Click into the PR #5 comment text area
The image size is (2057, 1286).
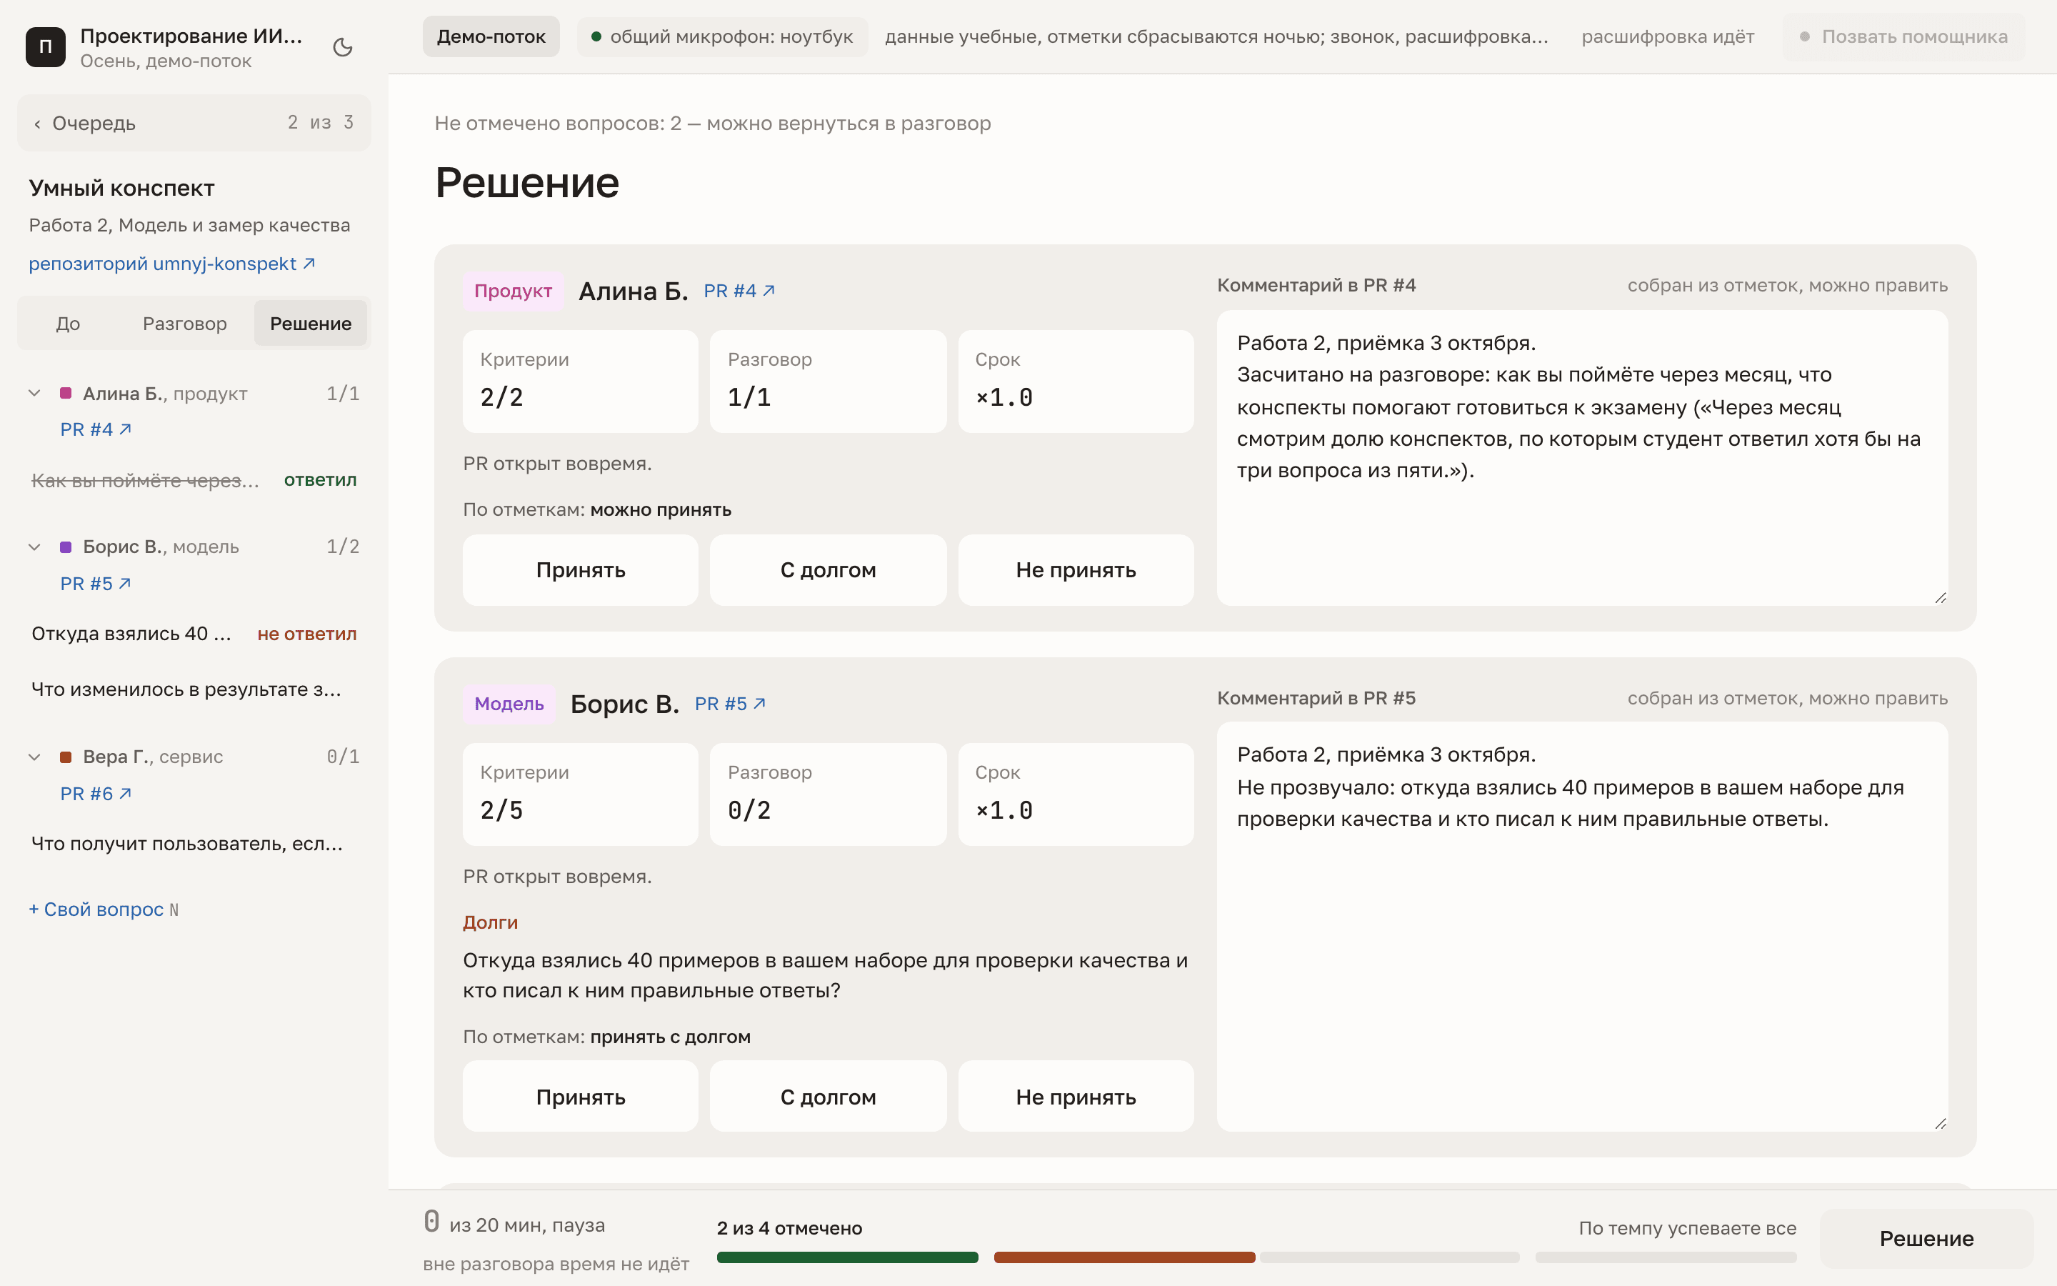[x=1582, y=926]
